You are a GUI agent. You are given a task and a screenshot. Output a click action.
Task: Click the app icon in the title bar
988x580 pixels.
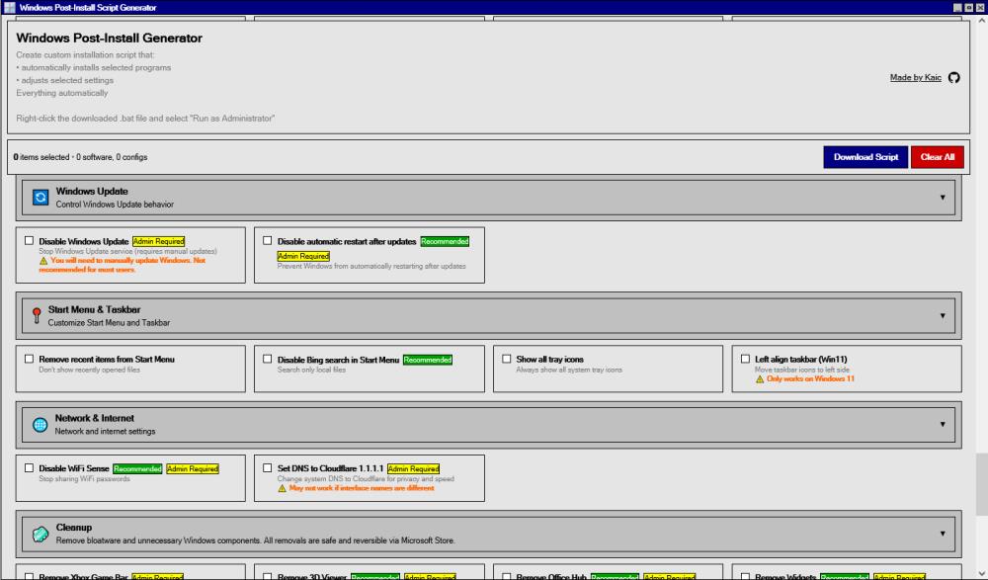pos(10,8)
